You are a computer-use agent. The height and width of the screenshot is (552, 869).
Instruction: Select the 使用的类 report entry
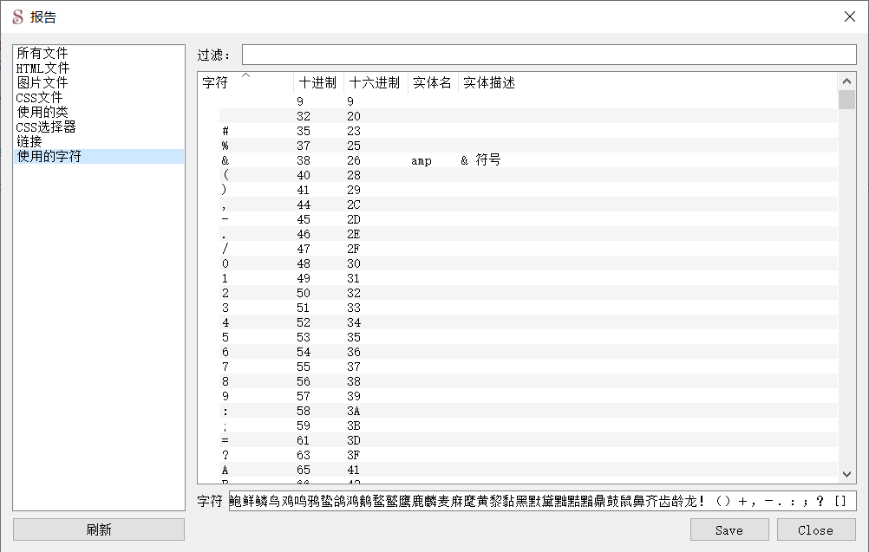click(42, 113)
